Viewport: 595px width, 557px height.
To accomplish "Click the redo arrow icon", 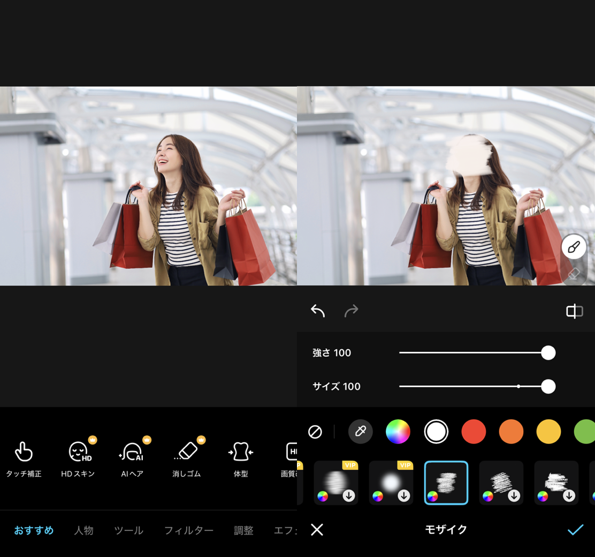I will tap(351, 311).
